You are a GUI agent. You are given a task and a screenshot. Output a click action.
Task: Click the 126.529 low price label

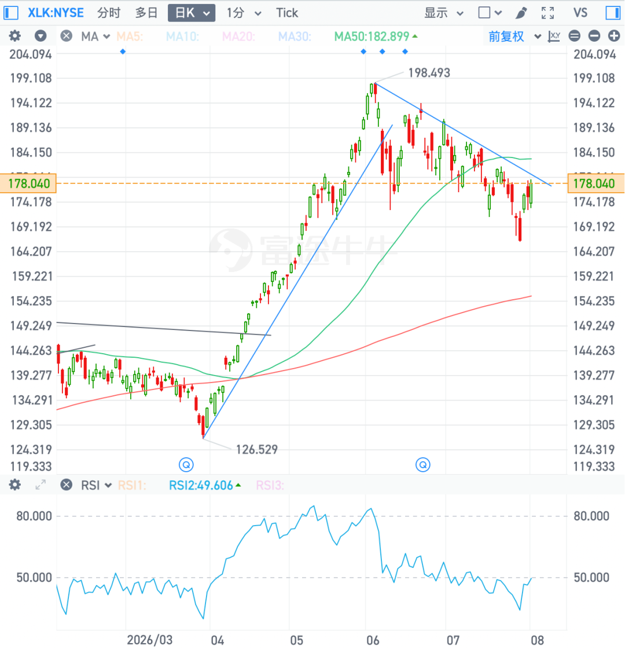coord(256,449)
